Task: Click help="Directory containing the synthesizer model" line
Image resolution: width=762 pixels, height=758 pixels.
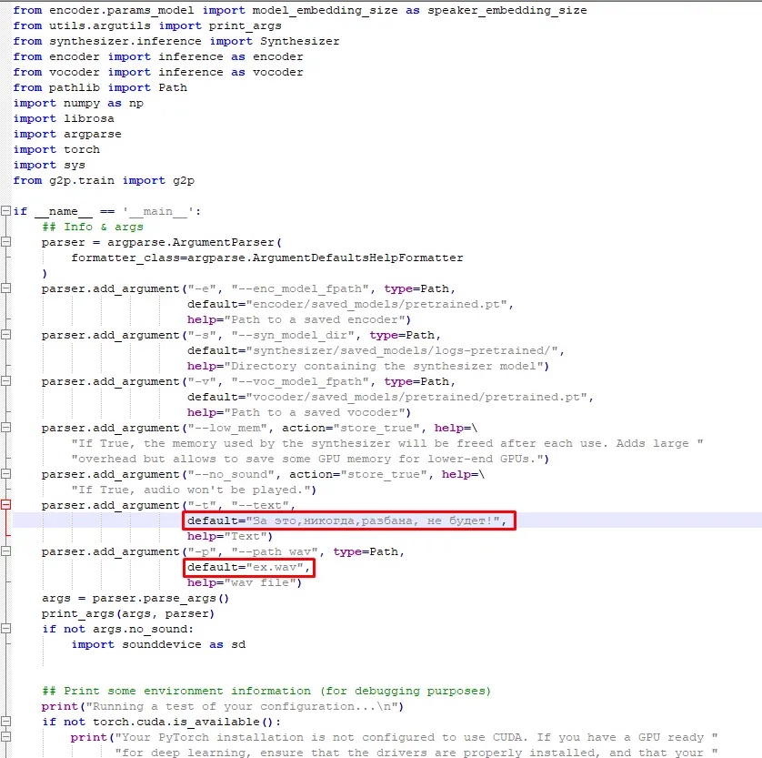Action: 368,366
